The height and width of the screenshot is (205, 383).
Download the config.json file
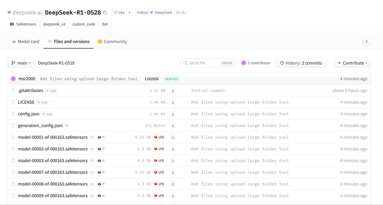(173, 114)
